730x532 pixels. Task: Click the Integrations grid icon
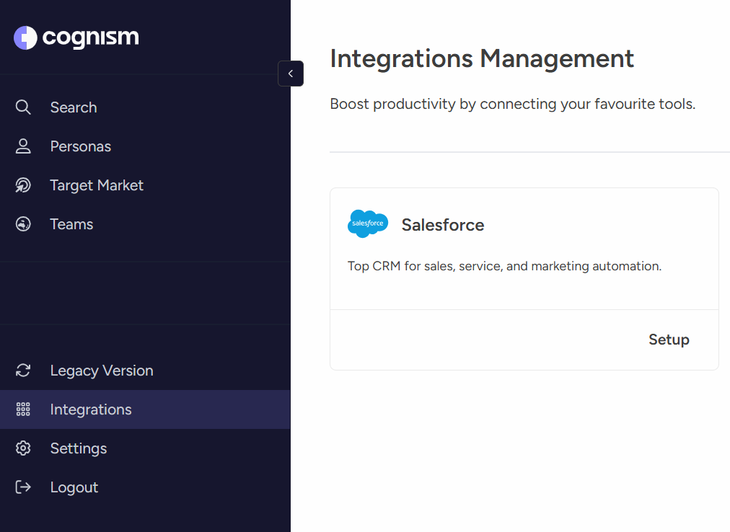pyautogui.click(x=23, y=409)
